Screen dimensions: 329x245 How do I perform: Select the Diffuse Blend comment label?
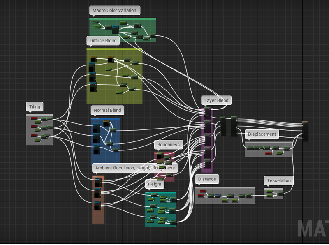click(x=103, y=41)
